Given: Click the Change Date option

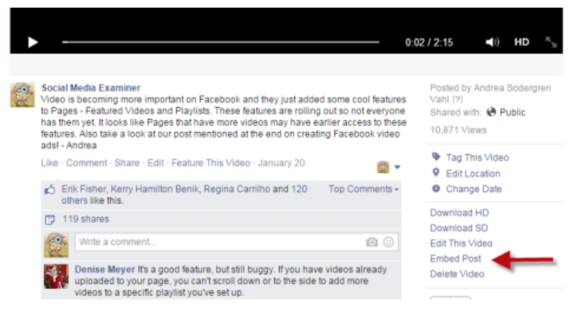Looking at the screenshot, I should [473, 189].
